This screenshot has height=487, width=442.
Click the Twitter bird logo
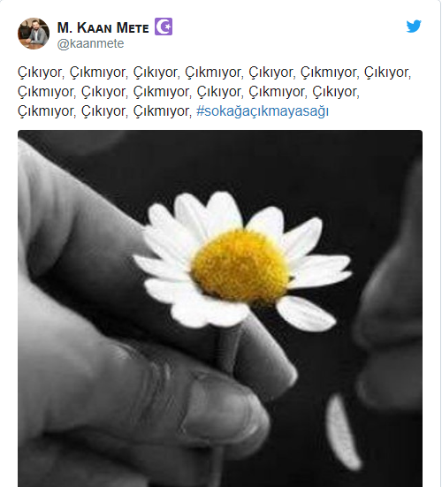coord(414,27)
